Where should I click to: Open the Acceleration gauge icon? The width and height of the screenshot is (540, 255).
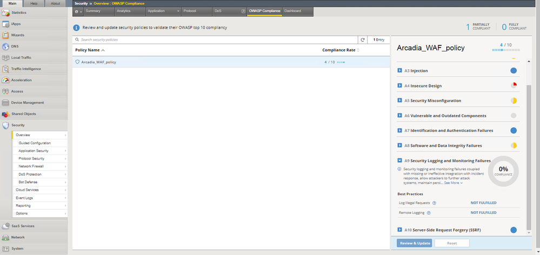pyautogui.click(x=5, y=80)
